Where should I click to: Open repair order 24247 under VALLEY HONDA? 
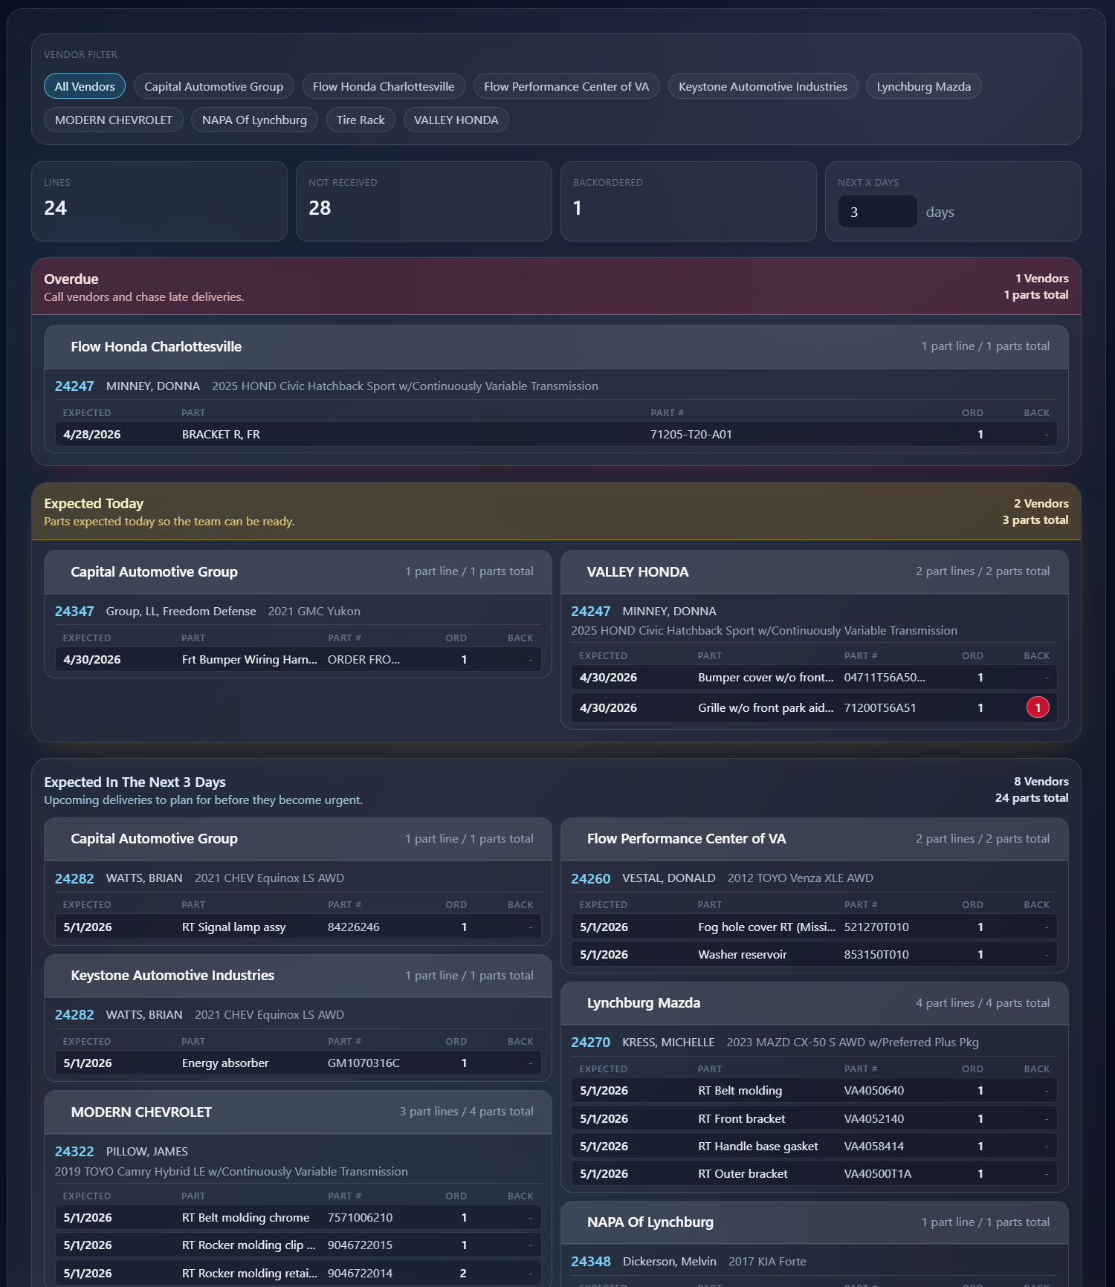click(x=591, y=611)
